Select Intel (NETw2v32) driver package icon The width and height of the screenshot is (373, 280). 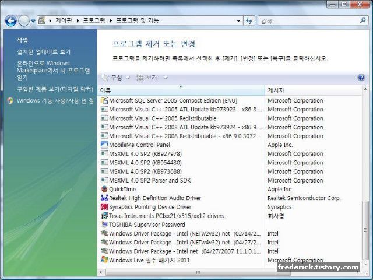click(104, 233)
